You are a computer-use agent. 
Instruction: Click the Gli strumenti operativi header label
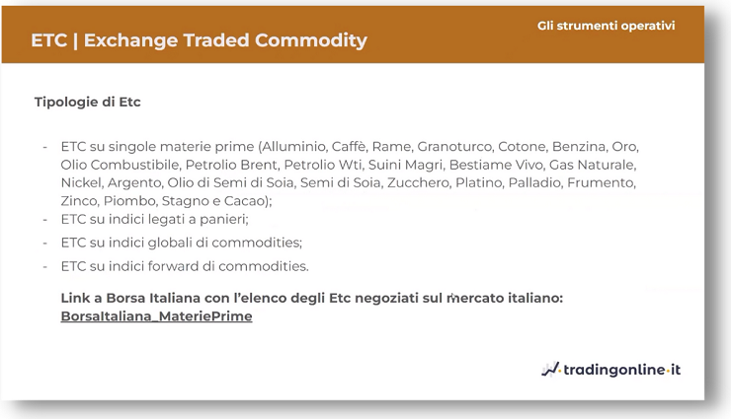pos(607,26)
